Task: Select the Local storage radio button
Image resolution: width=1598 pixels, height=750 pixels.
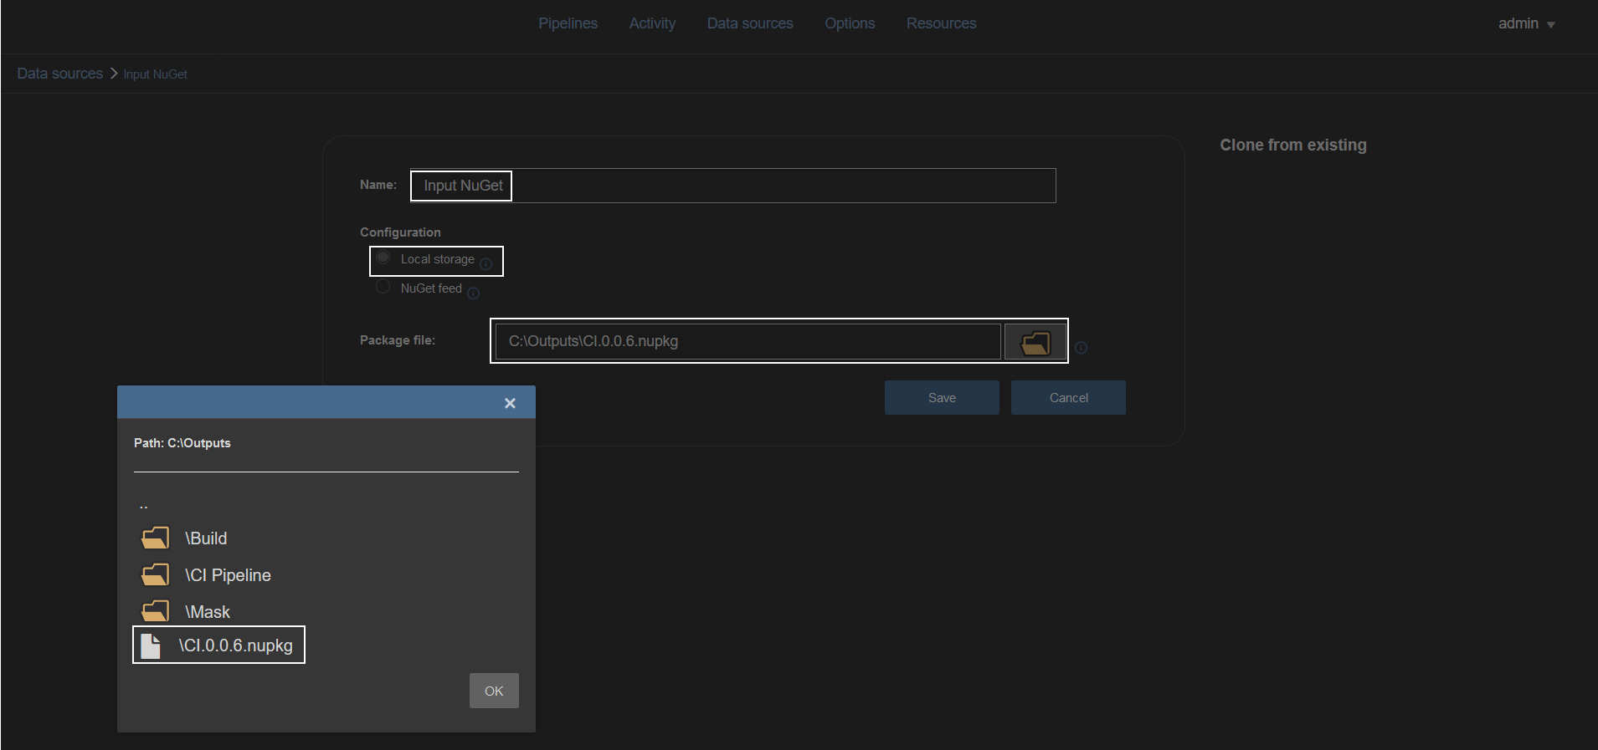Action: pos(383,258)
